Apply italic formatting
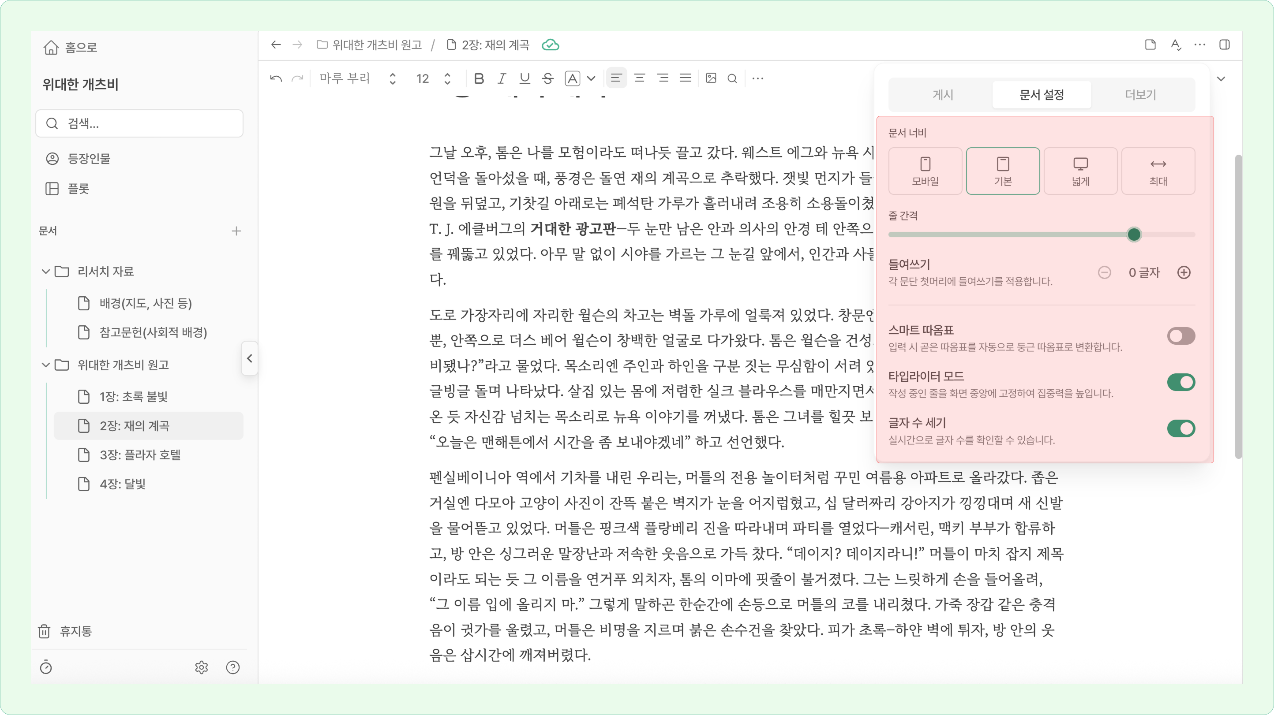Viewport: 1274px width, 715px height. (502, 78)
